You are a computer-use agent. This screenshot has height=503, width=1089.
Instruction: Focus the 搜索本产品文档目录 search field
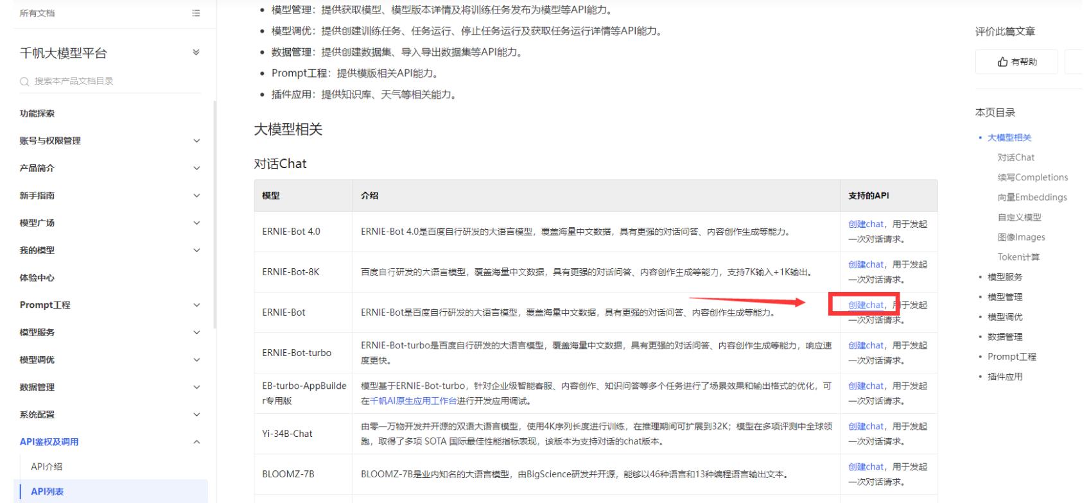point(110,81)
